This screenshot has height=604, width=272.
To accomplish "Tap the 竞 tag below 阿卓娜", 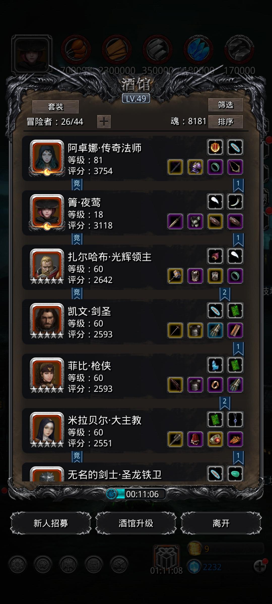I will [x=77, y=184].
